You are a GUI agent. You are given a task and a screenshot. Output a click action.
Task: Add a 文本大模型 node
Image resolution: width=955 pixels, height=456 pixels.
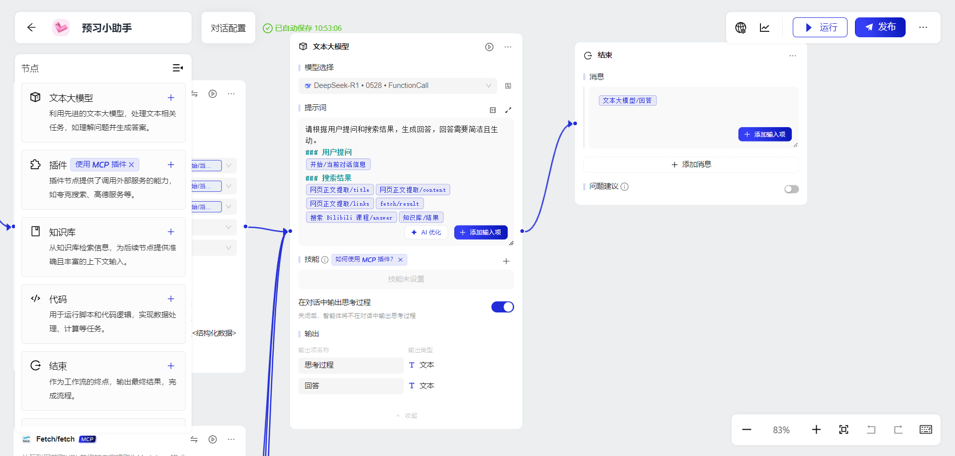(171, 98)
